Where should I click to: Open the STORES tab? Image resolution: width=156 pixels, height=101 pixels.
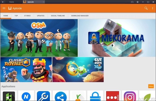click(x=27, y=16)
